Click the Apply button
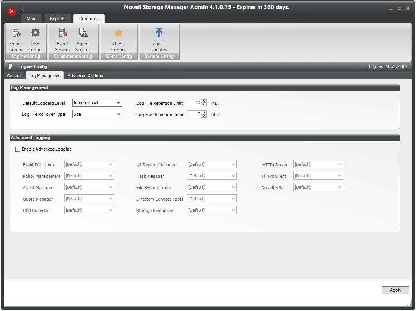Screen dimensions: 416x311 point(395,290)
